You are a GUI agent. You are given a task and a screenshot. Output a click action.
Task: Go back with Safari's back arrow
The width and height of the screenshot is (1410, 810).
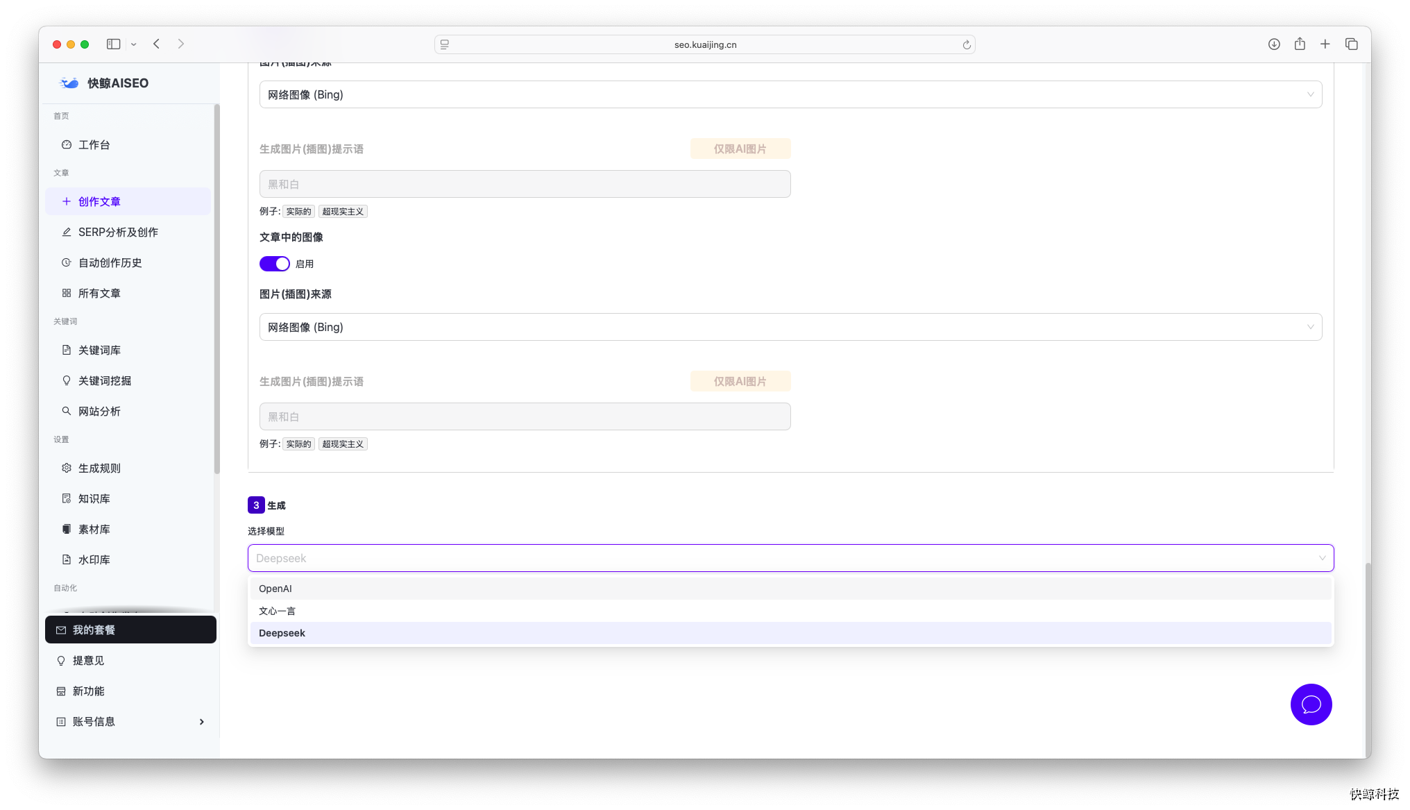[x=157, y=44]
